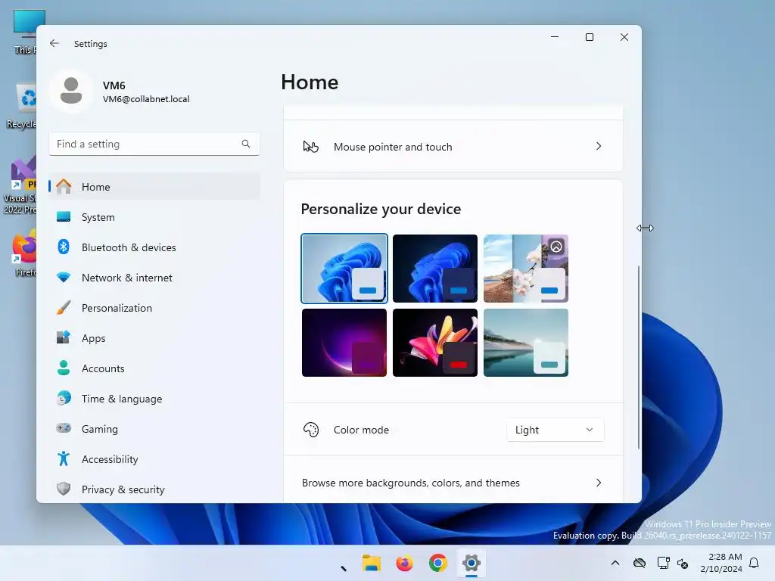Open Bluetooth & devices page
The width and height of the screenshot is (775, 581).
(x=154, y=247)
